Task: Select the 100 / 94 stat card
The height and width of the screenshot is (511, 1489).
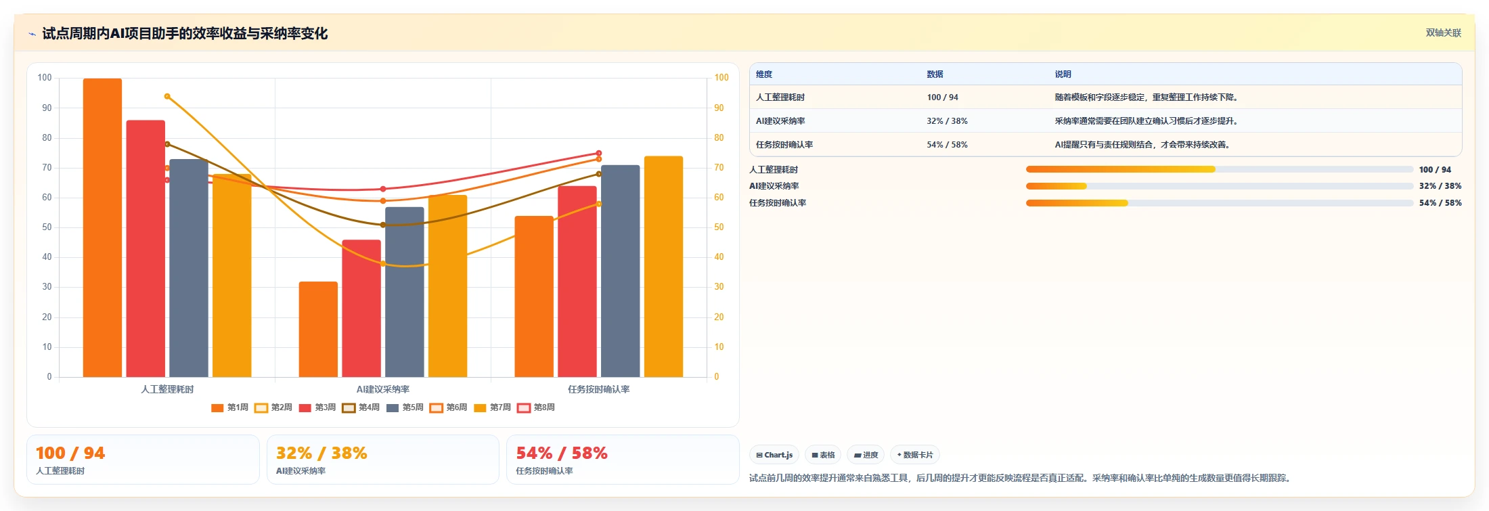Action: coord(143,460)
